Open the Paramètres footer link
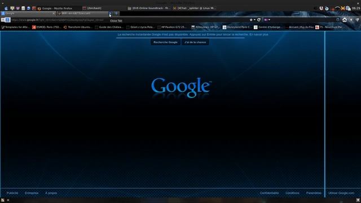This screenshot has height=203, width=361. [x=314, y=193]
